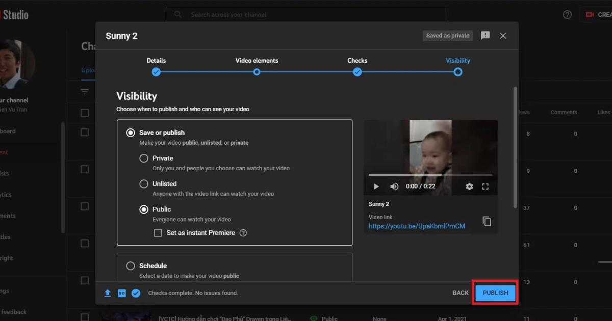Screen dimensions: 612x321
Task: Click the playback progress bar
Action: [431, 175]
